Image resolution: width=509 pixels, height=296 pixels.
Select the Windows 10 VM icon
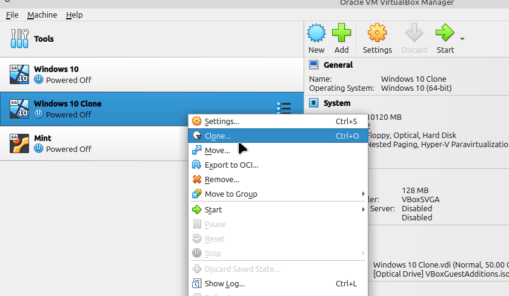(x=19, y=74)
